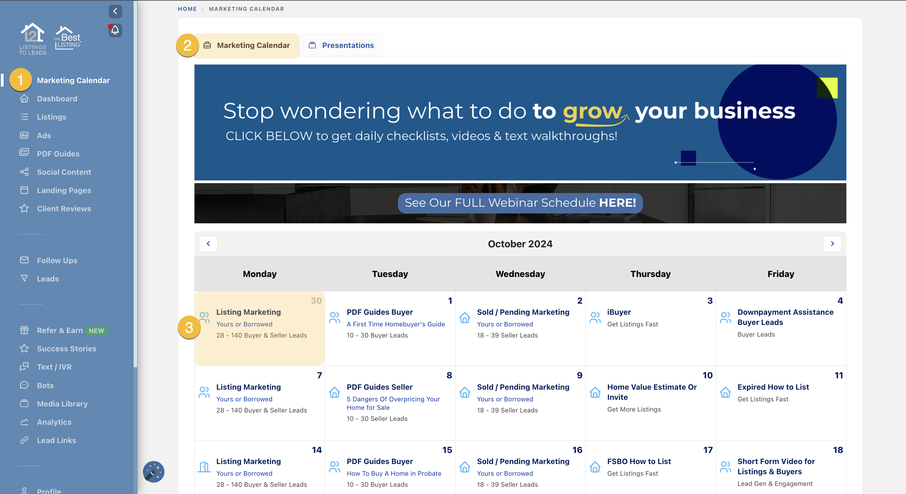Screen dimensions: 906x494
Task: Click the HOME breadcrumb link
Action: pos(187,9)
